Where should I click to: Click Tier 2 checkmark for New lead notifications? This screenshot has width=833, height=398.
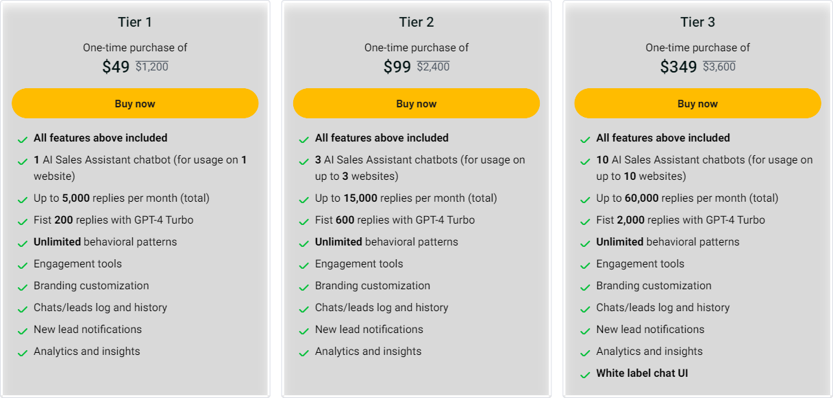304,331
